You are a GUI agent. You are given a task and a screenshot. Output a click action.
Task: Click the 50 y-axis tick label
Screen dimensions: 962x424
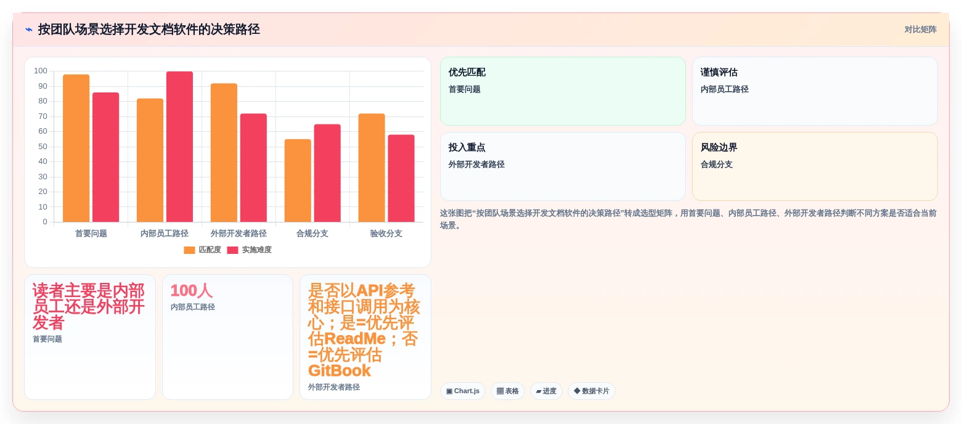pos(43,147)
